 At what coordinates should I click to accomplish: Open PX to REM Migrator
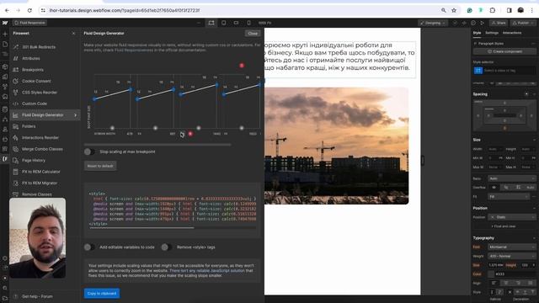(x=45, y=183)
